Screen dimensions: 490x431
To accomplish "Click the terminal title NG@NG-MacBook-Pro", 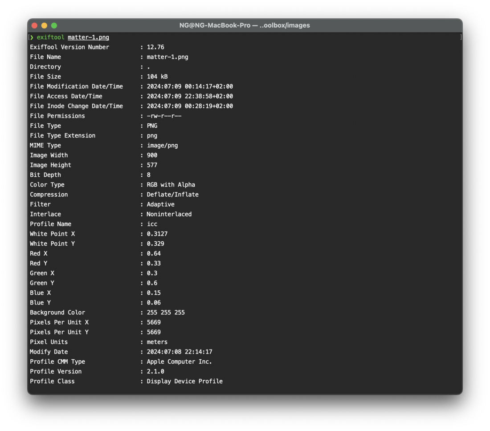I will (x=215, y=25).
